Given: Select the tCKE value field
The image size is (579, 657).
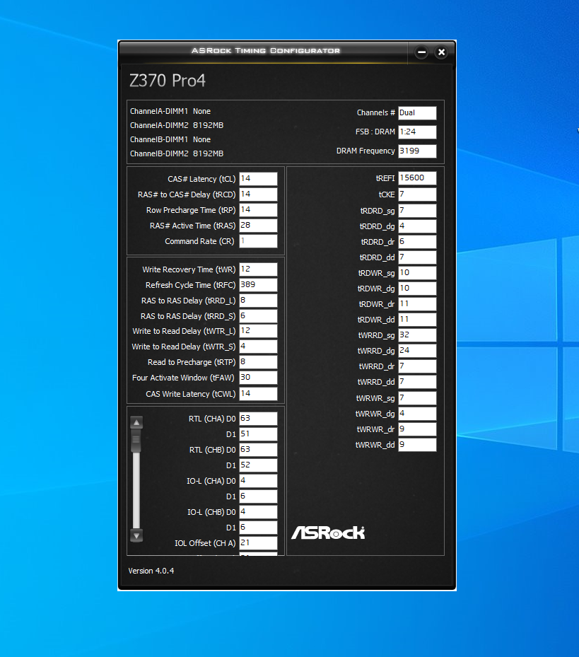Looking at the screenshot, I should coord(417,194).
